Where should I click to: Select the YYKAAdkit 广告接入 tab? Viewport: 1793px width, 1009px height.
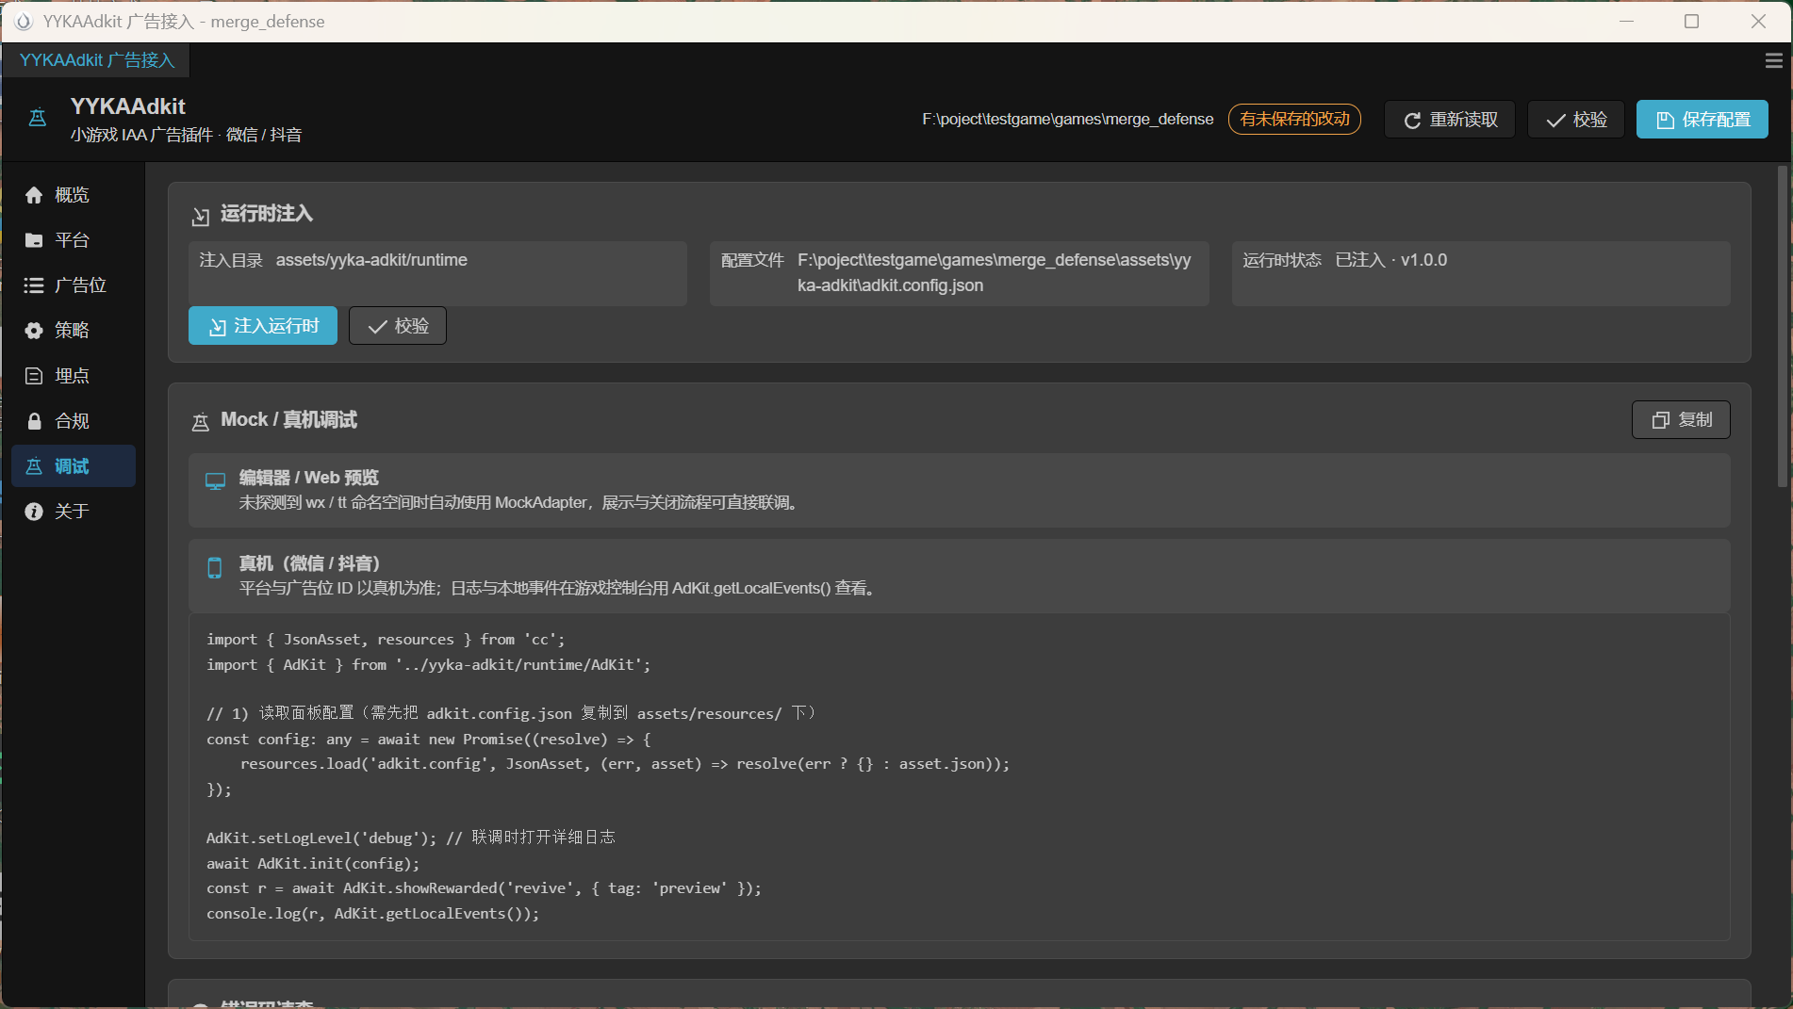96,60
